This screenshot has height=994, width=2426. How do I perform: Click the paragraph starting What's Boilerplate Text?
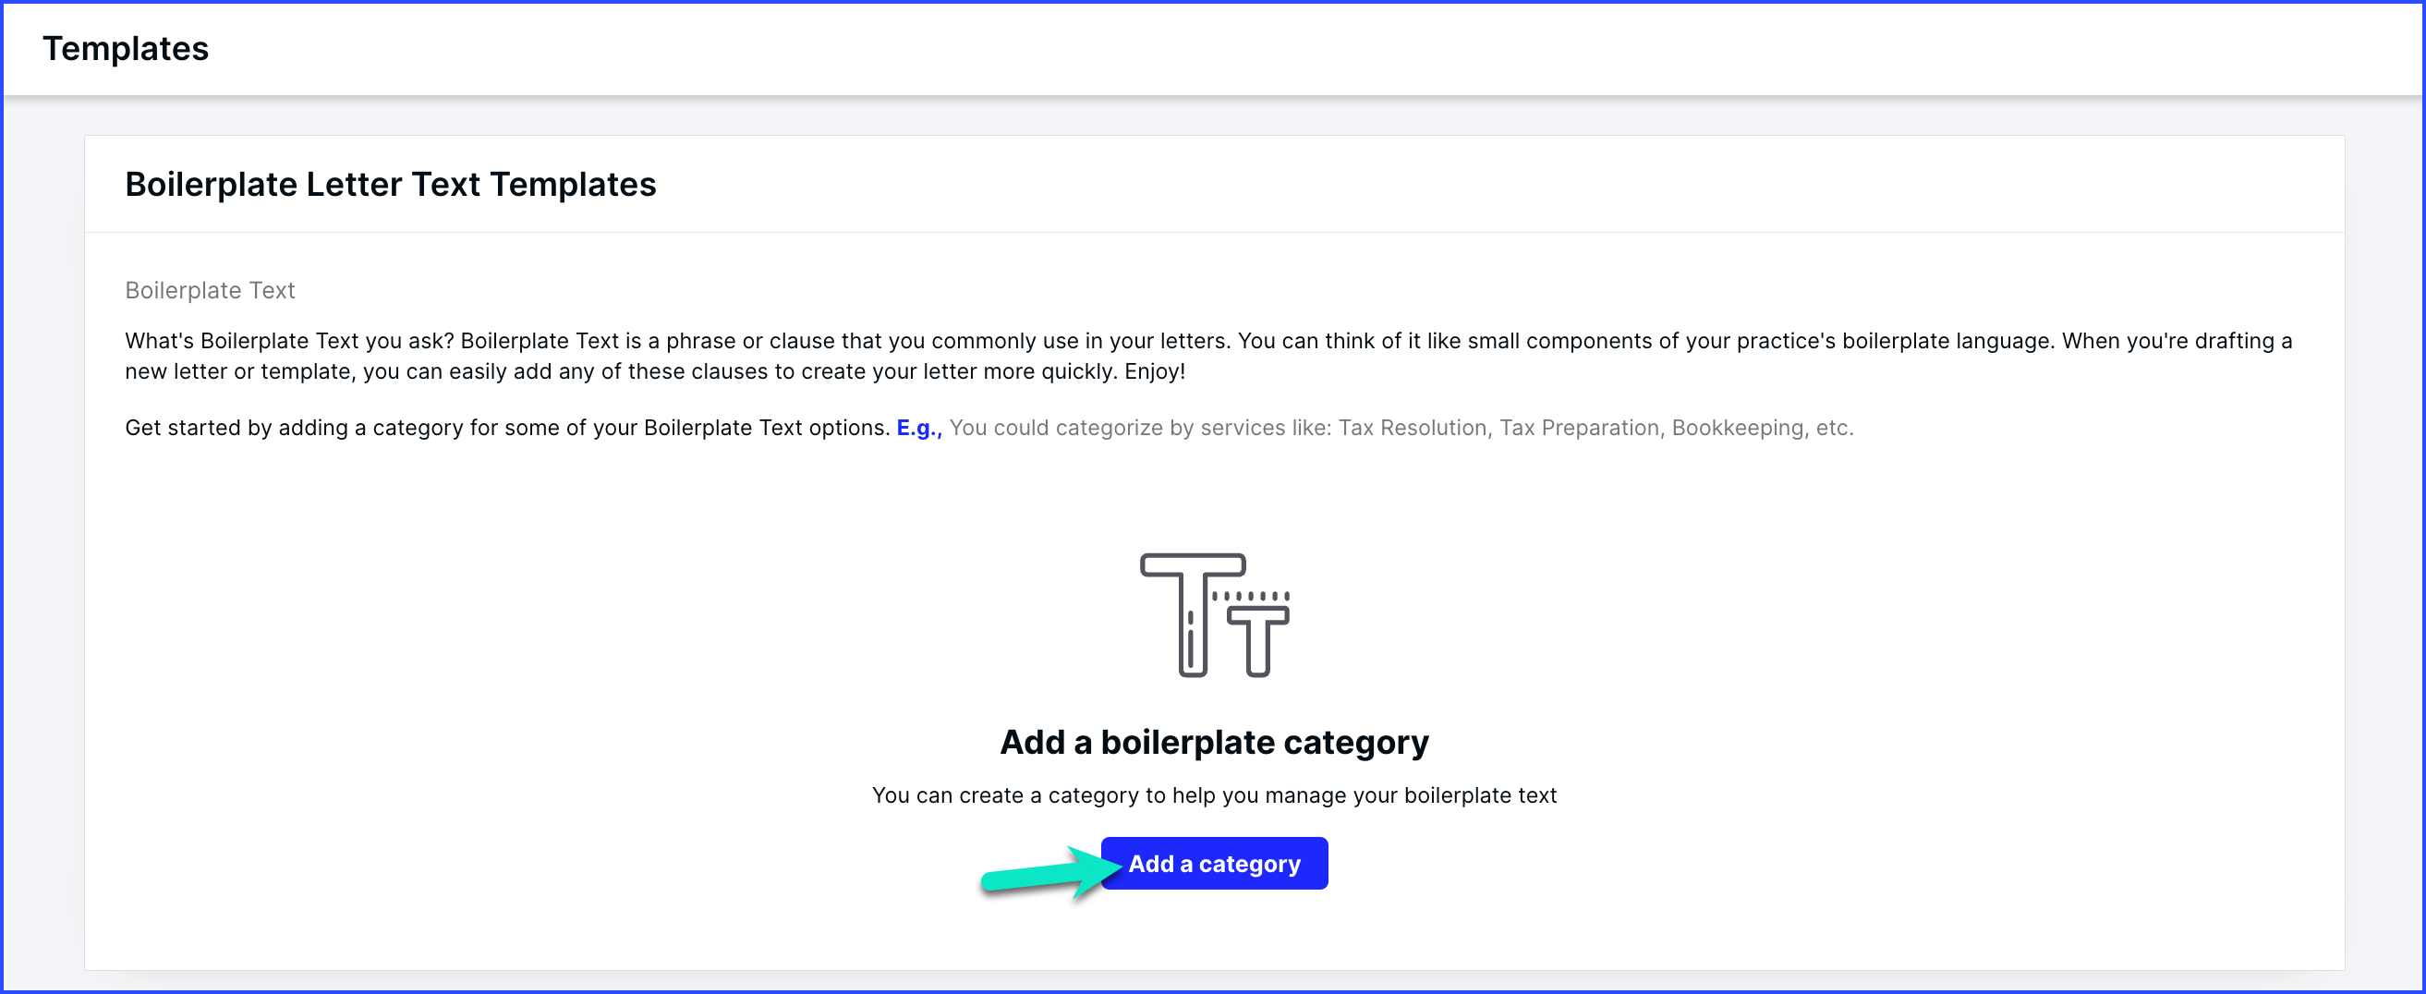1208,356
